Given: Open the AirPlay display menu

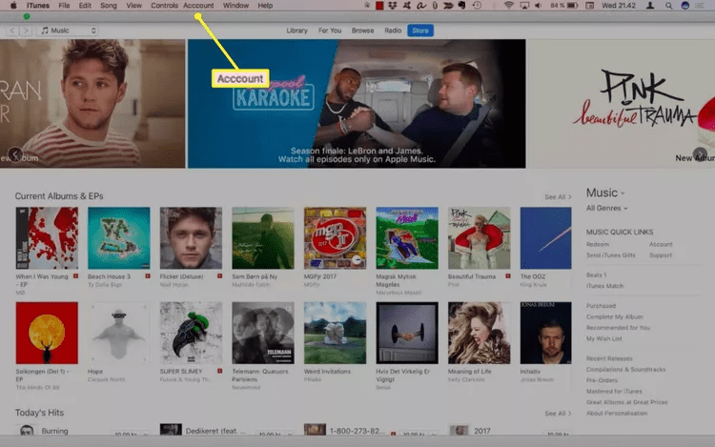Looking at the screenshot, I should 524,6.
